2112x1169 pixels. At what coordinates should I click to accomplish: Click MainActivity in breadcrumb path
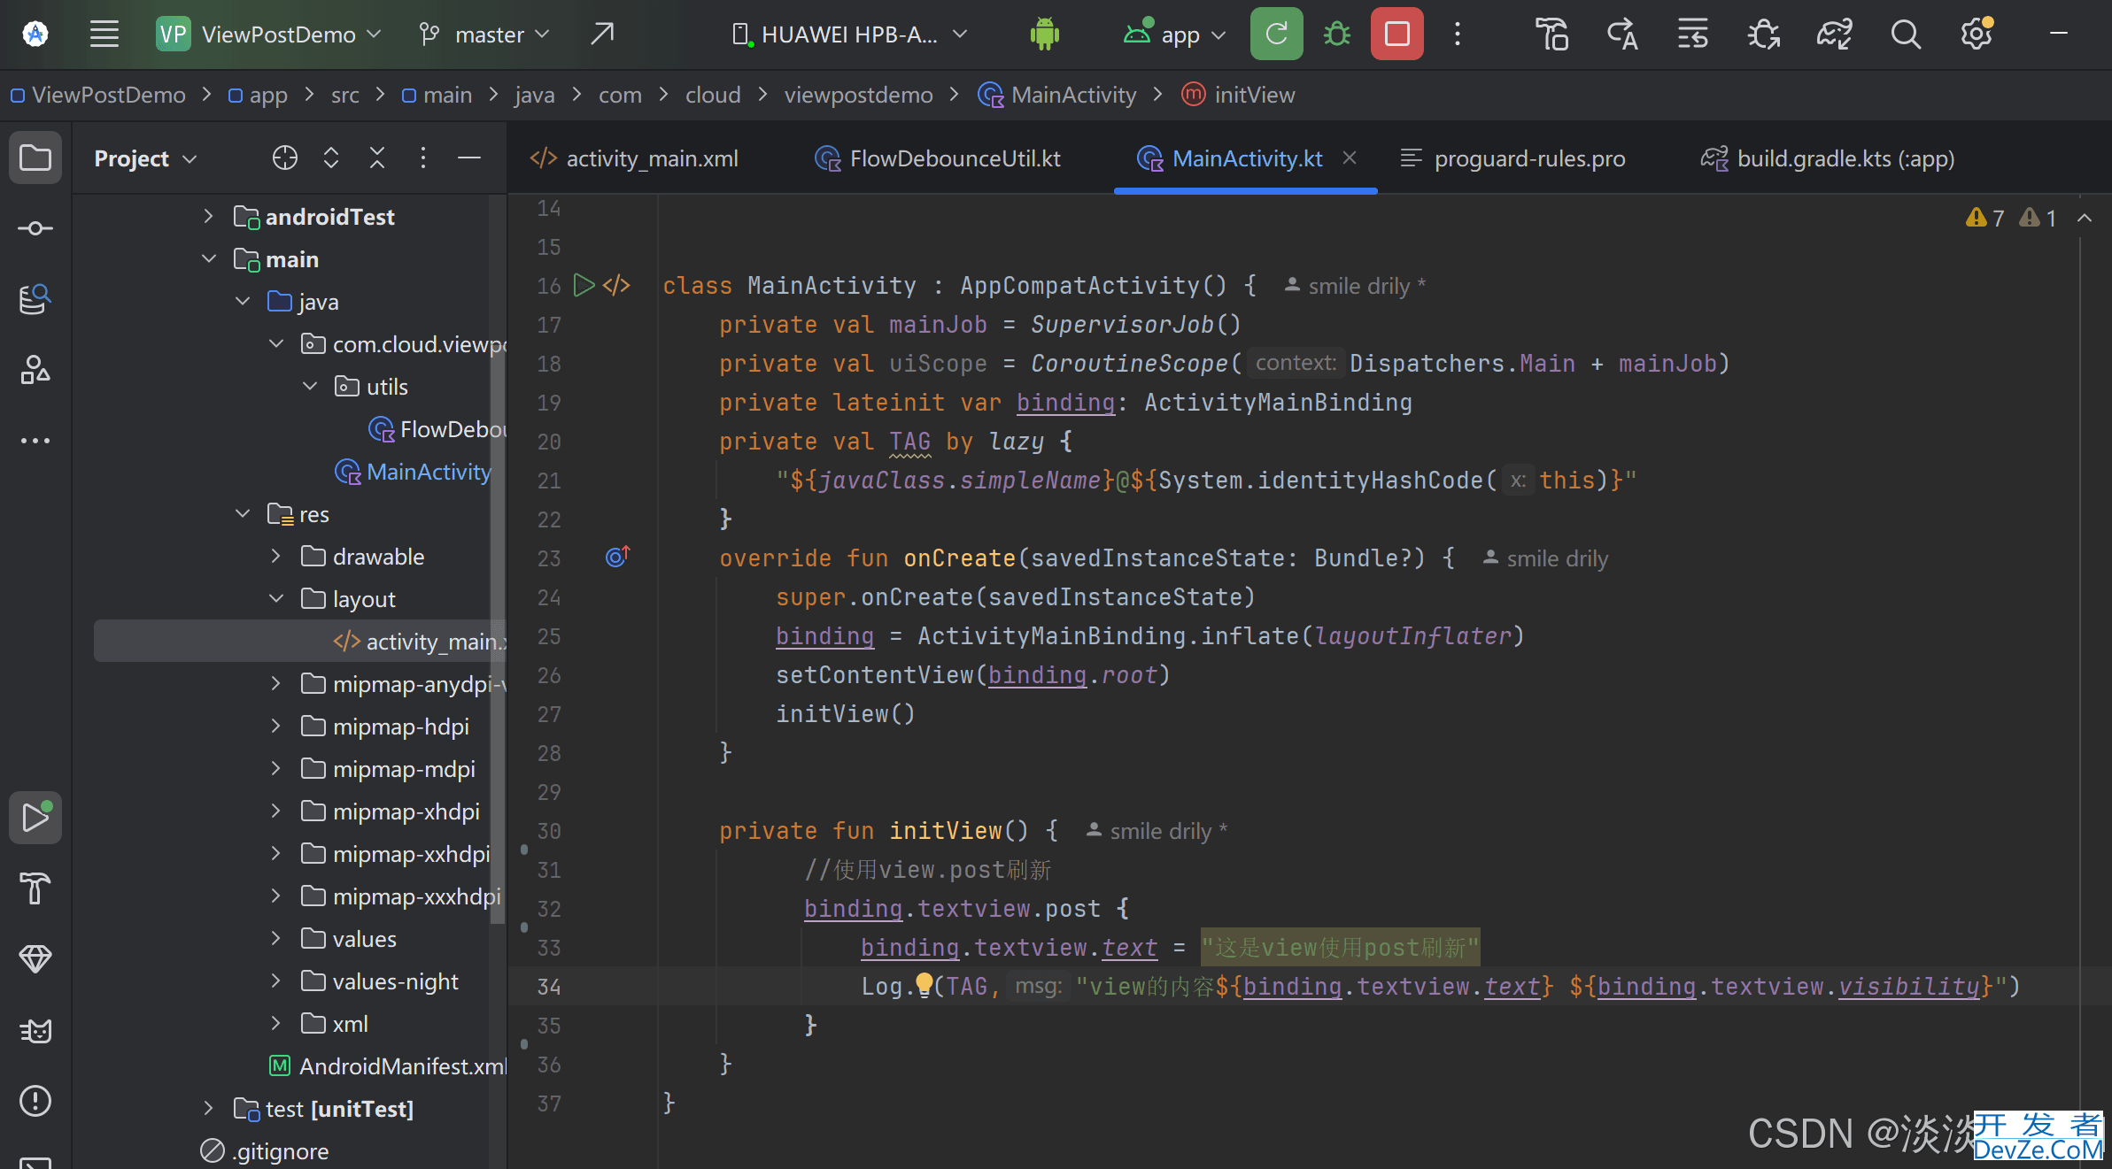(1056, 95)
